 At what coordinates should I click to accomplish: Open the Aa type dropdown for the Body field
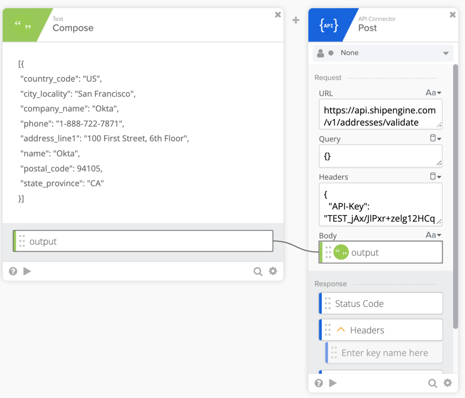(433, 235)
